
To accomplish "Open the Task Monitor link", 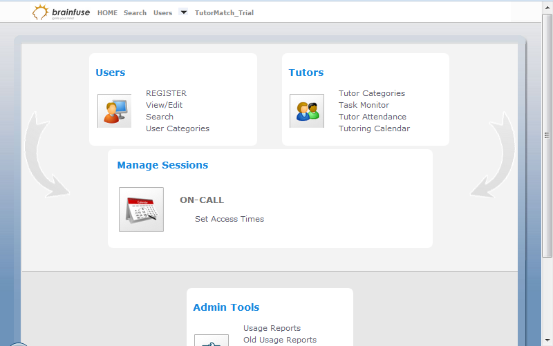I will (x=364, y=105).
